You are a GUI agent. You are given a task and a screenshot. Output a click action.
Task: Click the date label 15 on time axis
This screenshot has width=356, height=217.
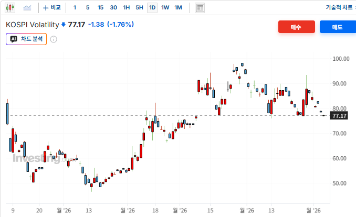click(210, 210)
